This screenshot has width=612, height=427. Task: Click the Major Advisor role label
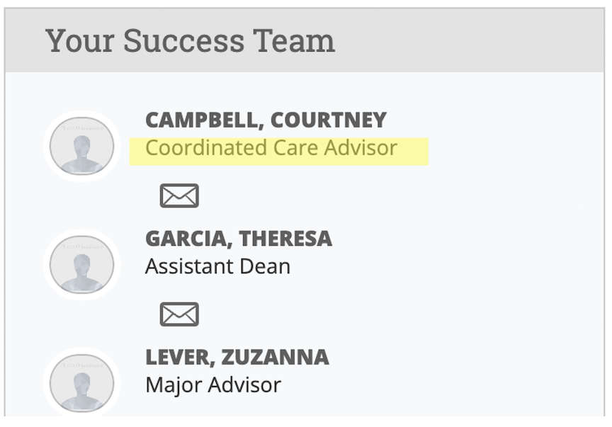tap(213, 385)
